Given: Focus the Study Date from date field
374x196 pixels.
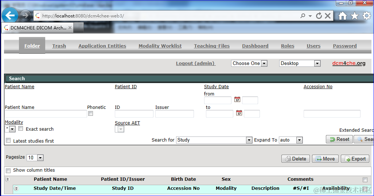Looking at the screenshot, I should coord(218,100).
